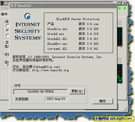
Task: Click the license key field 7A18892-RS-FFB0D
Action: [41, 92]
